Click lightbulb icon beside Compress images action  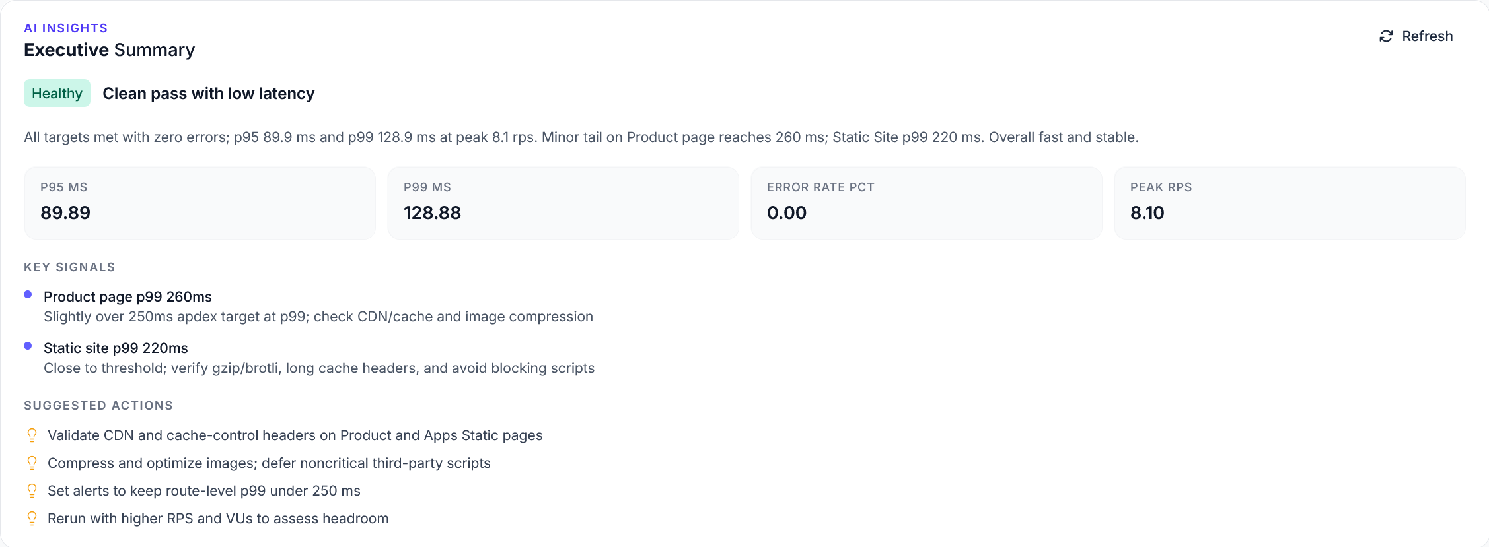tap(32, 463)
